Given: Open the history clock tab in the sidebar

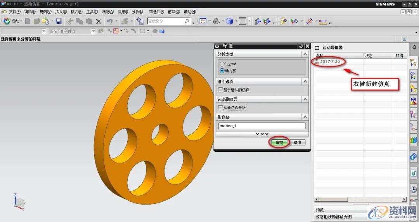Looking at the screenshot, I should 414,189.
